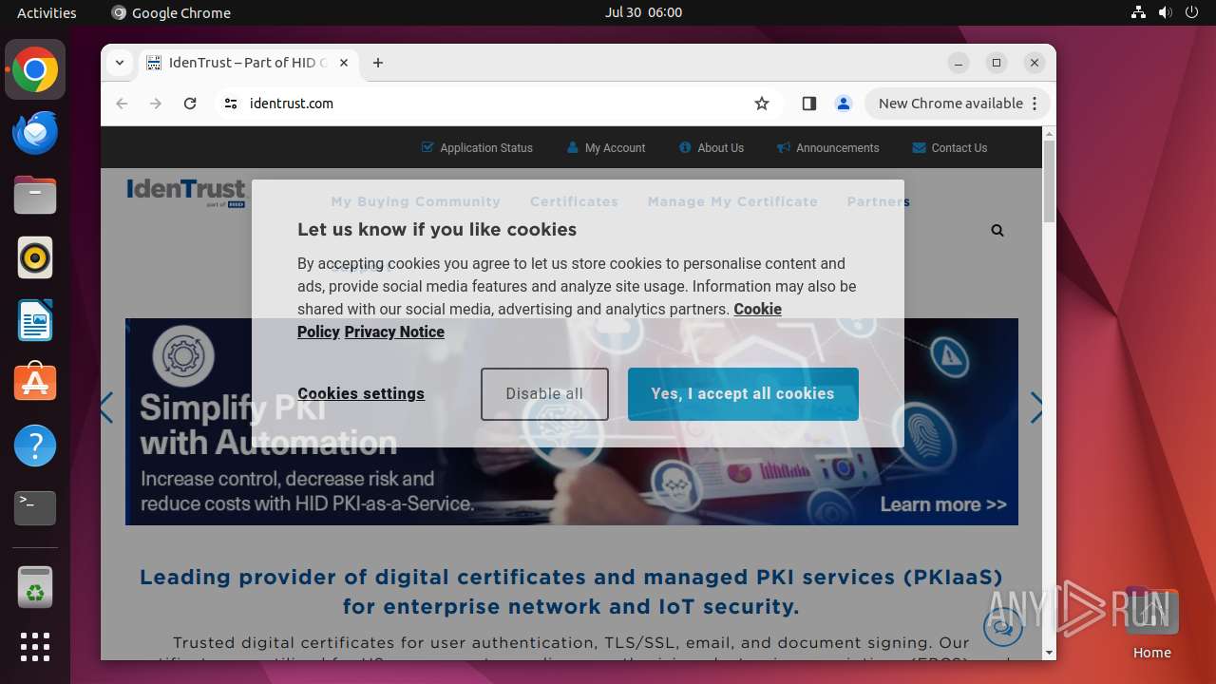
Task: Open Chrome side panel
Action: coord(809,104)
